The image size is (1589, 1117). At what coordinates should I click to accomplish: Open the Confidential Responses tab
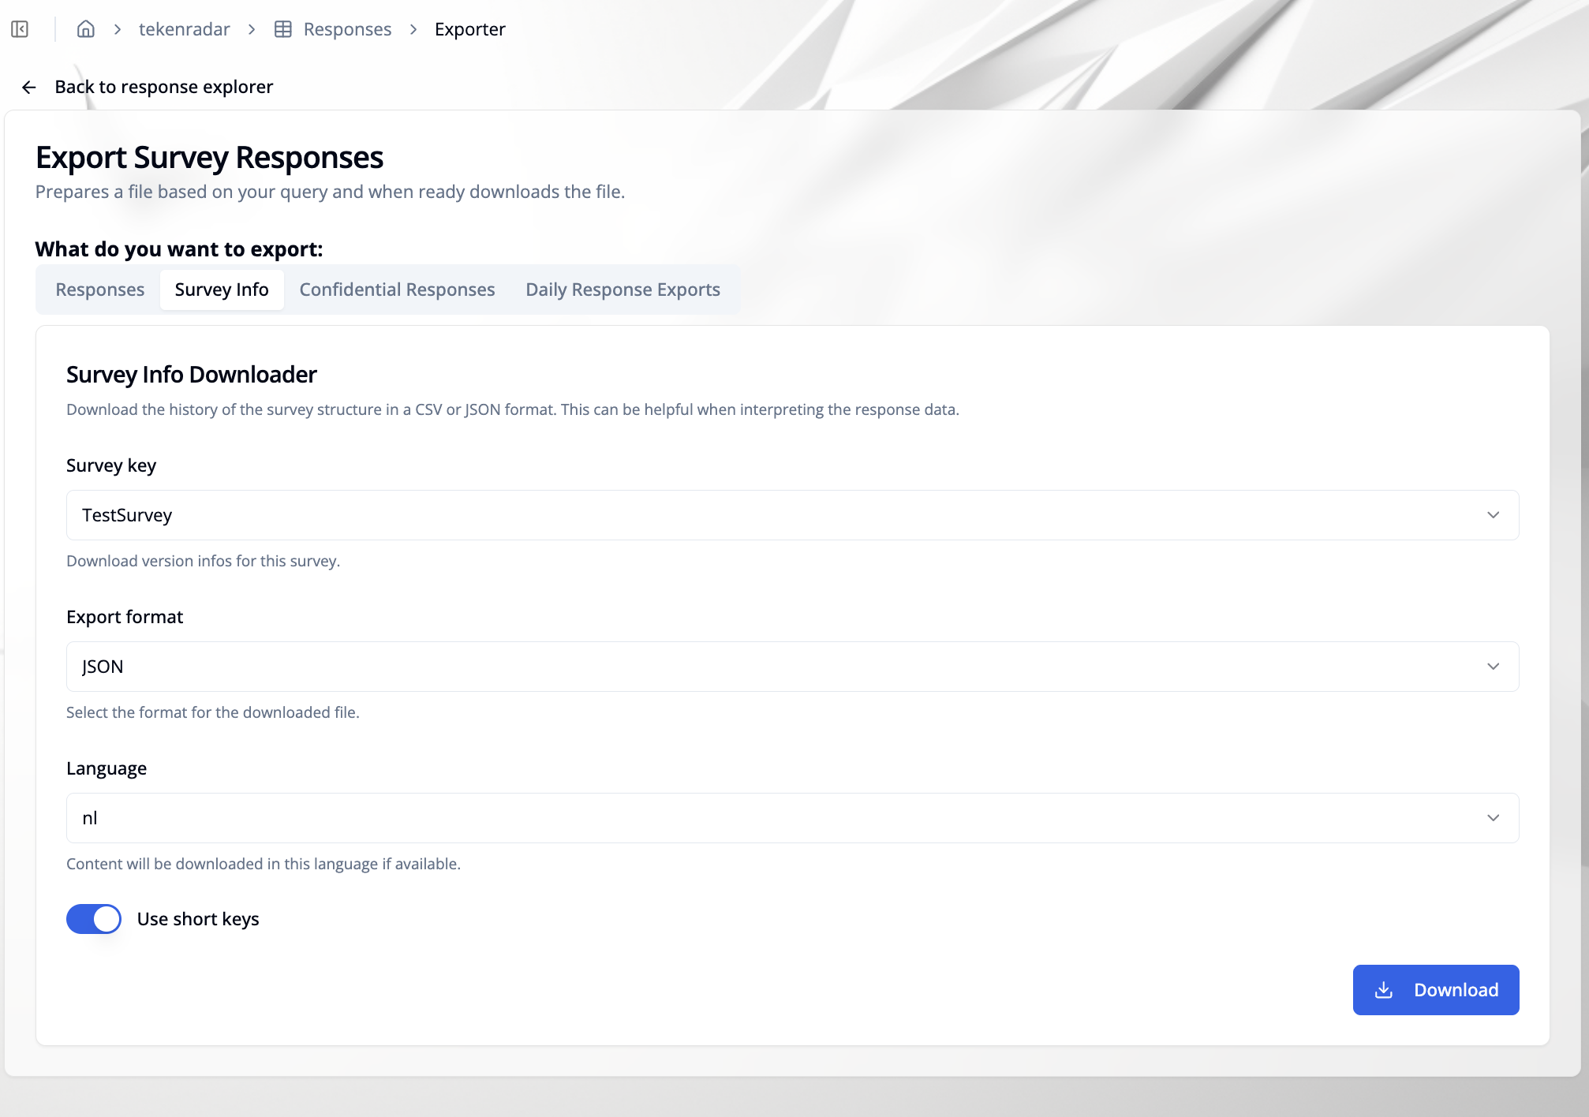click(x=397, y=290)
